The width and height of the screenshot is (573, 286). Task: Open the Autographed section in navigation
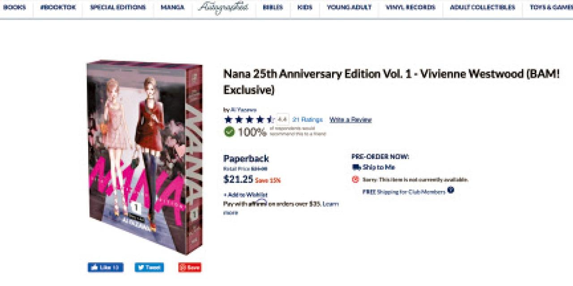tap(223, 8)
